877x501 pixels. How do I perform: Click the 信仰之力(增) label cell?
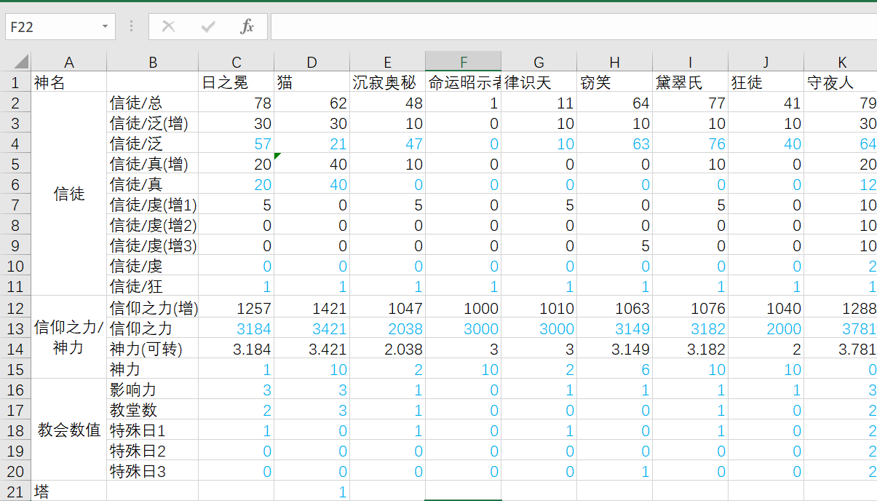(x=153, y=308)
